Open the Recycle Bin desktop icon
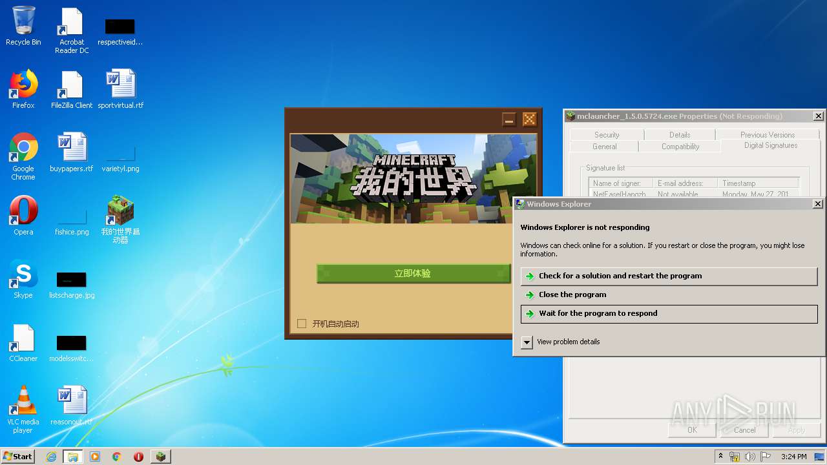The image size is (827, 465). (x=23, y=26)
